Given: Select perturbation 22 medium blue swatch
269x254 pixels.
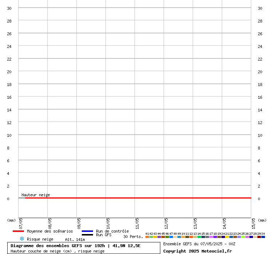Looking at the screenshot, I should [x=231, y=237].
